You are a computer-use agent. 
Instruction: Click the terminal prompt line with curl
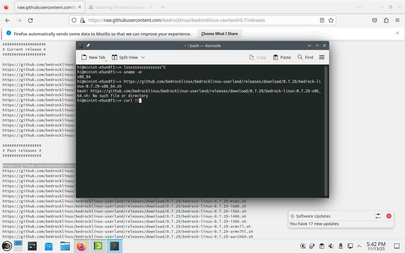(109, 101)
